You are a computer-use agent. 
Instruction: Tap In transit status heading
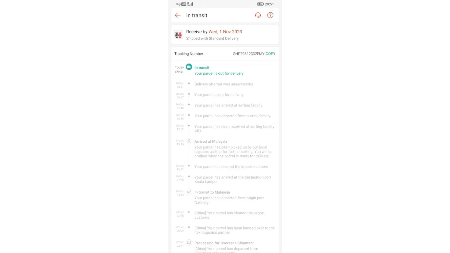202,68
